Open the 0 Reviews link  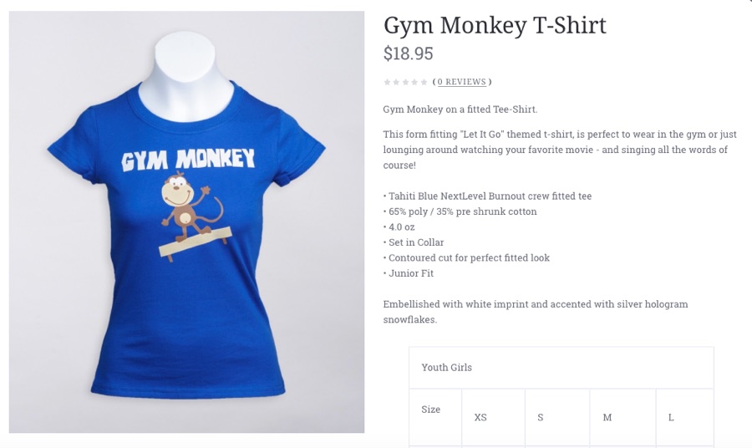pos(462,82)
